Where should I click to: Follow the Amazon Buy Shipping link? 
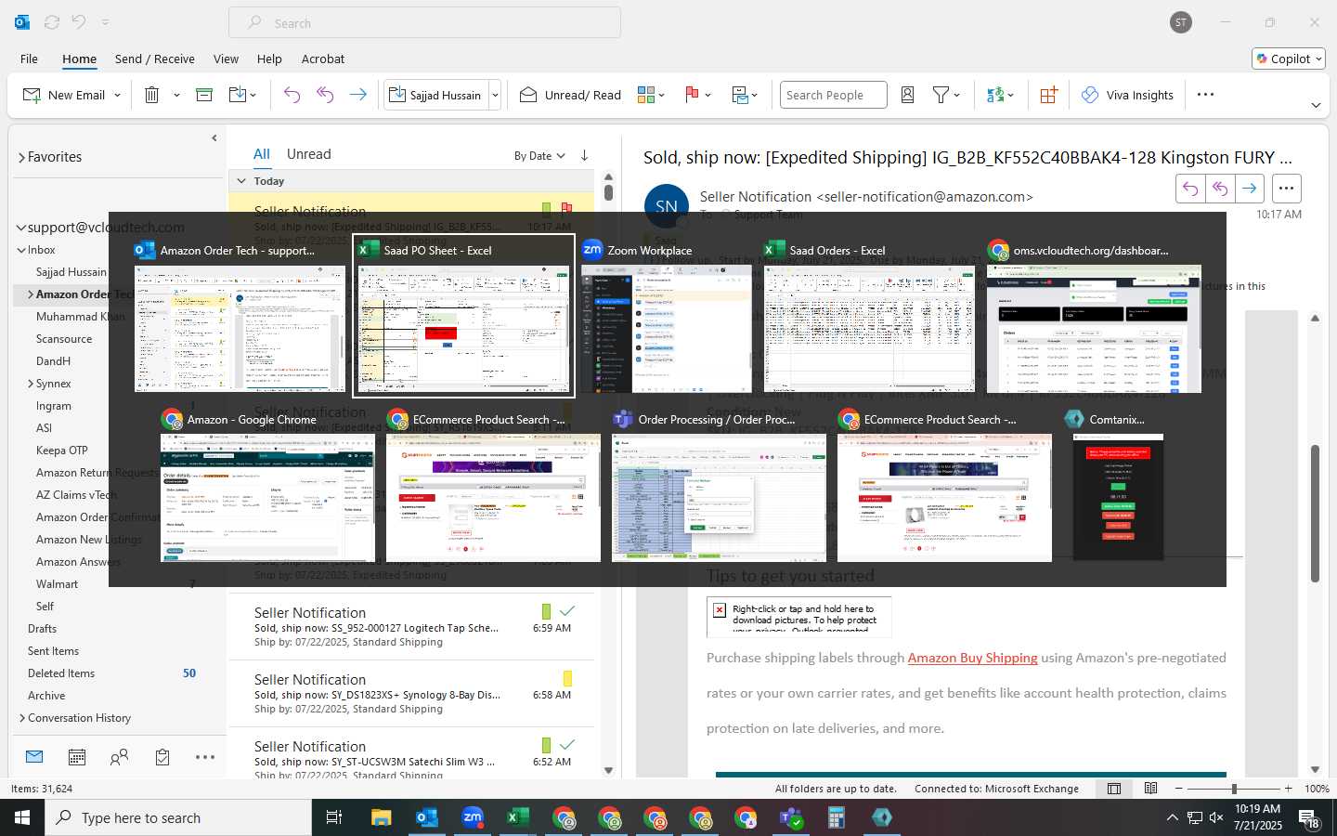coord(972,658)
